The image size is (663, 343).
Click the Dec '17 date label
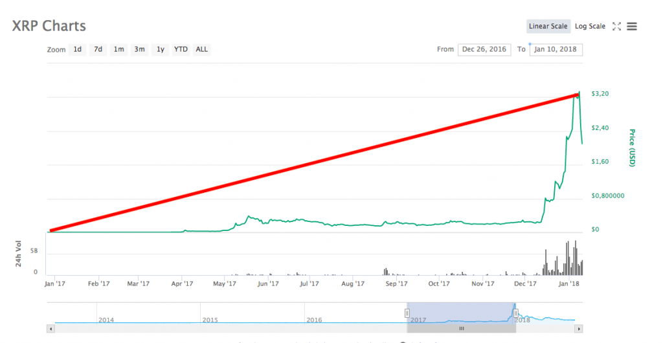[x=526, y=284]
